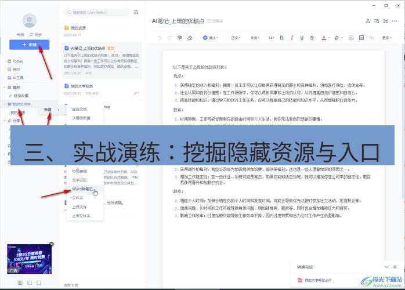Click the cloud server advertisement thumbnail

click(x=30, y=259)
